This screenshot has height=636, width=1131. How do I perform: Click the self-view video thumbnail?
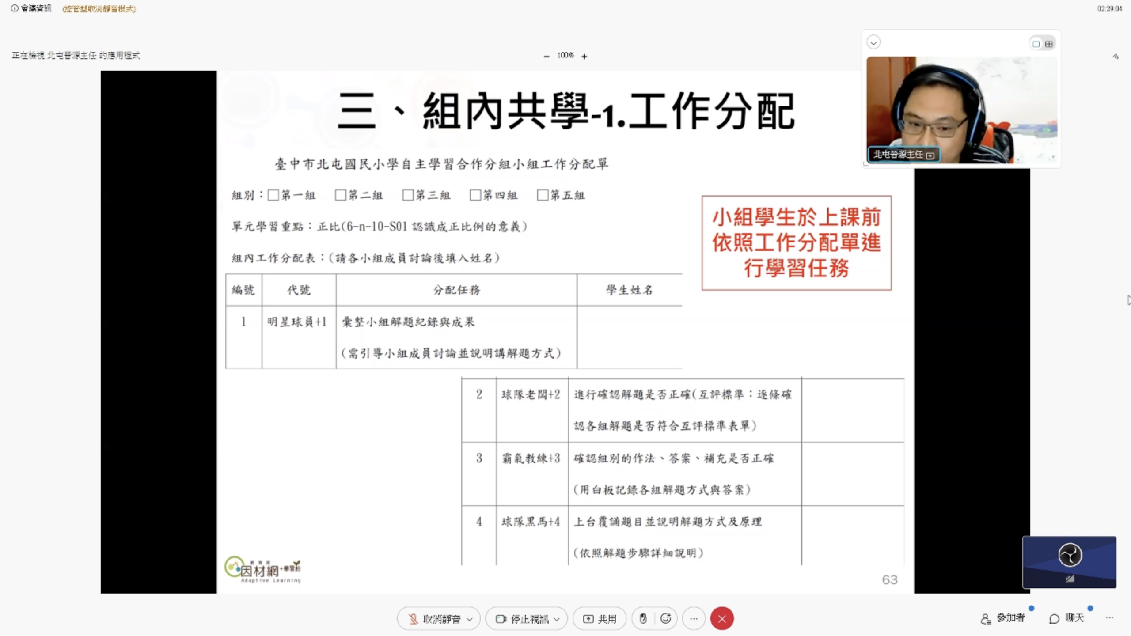pyautogui.click(x=1069, y=562)
